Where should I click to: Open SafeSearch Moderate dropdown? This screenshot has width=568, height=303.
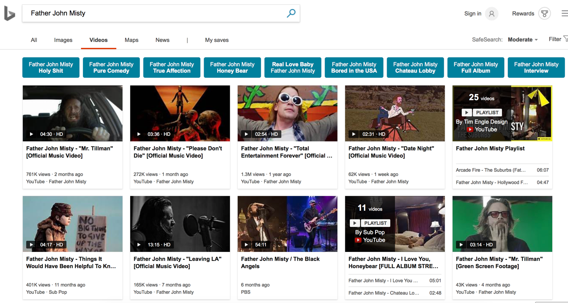523,40
